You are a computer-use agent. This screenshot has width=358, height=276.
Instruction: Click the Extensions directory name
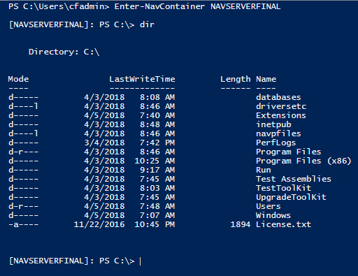point(281,115)
